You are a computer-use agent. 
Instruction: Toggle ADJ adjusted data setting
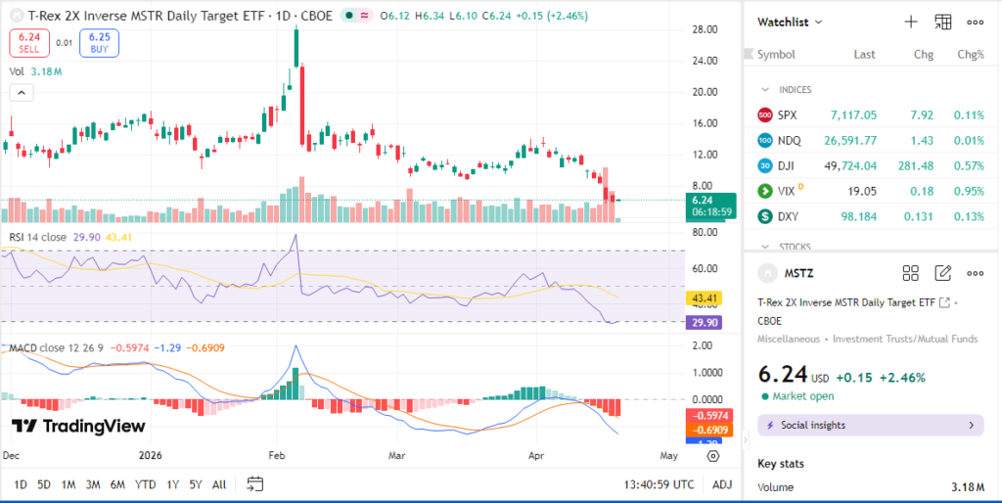click(x=722, y=484)
